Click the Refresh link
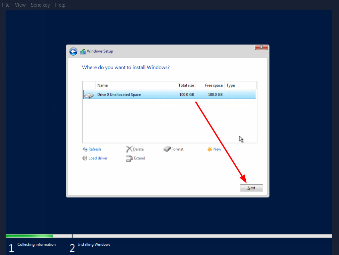 coord(95,149)
